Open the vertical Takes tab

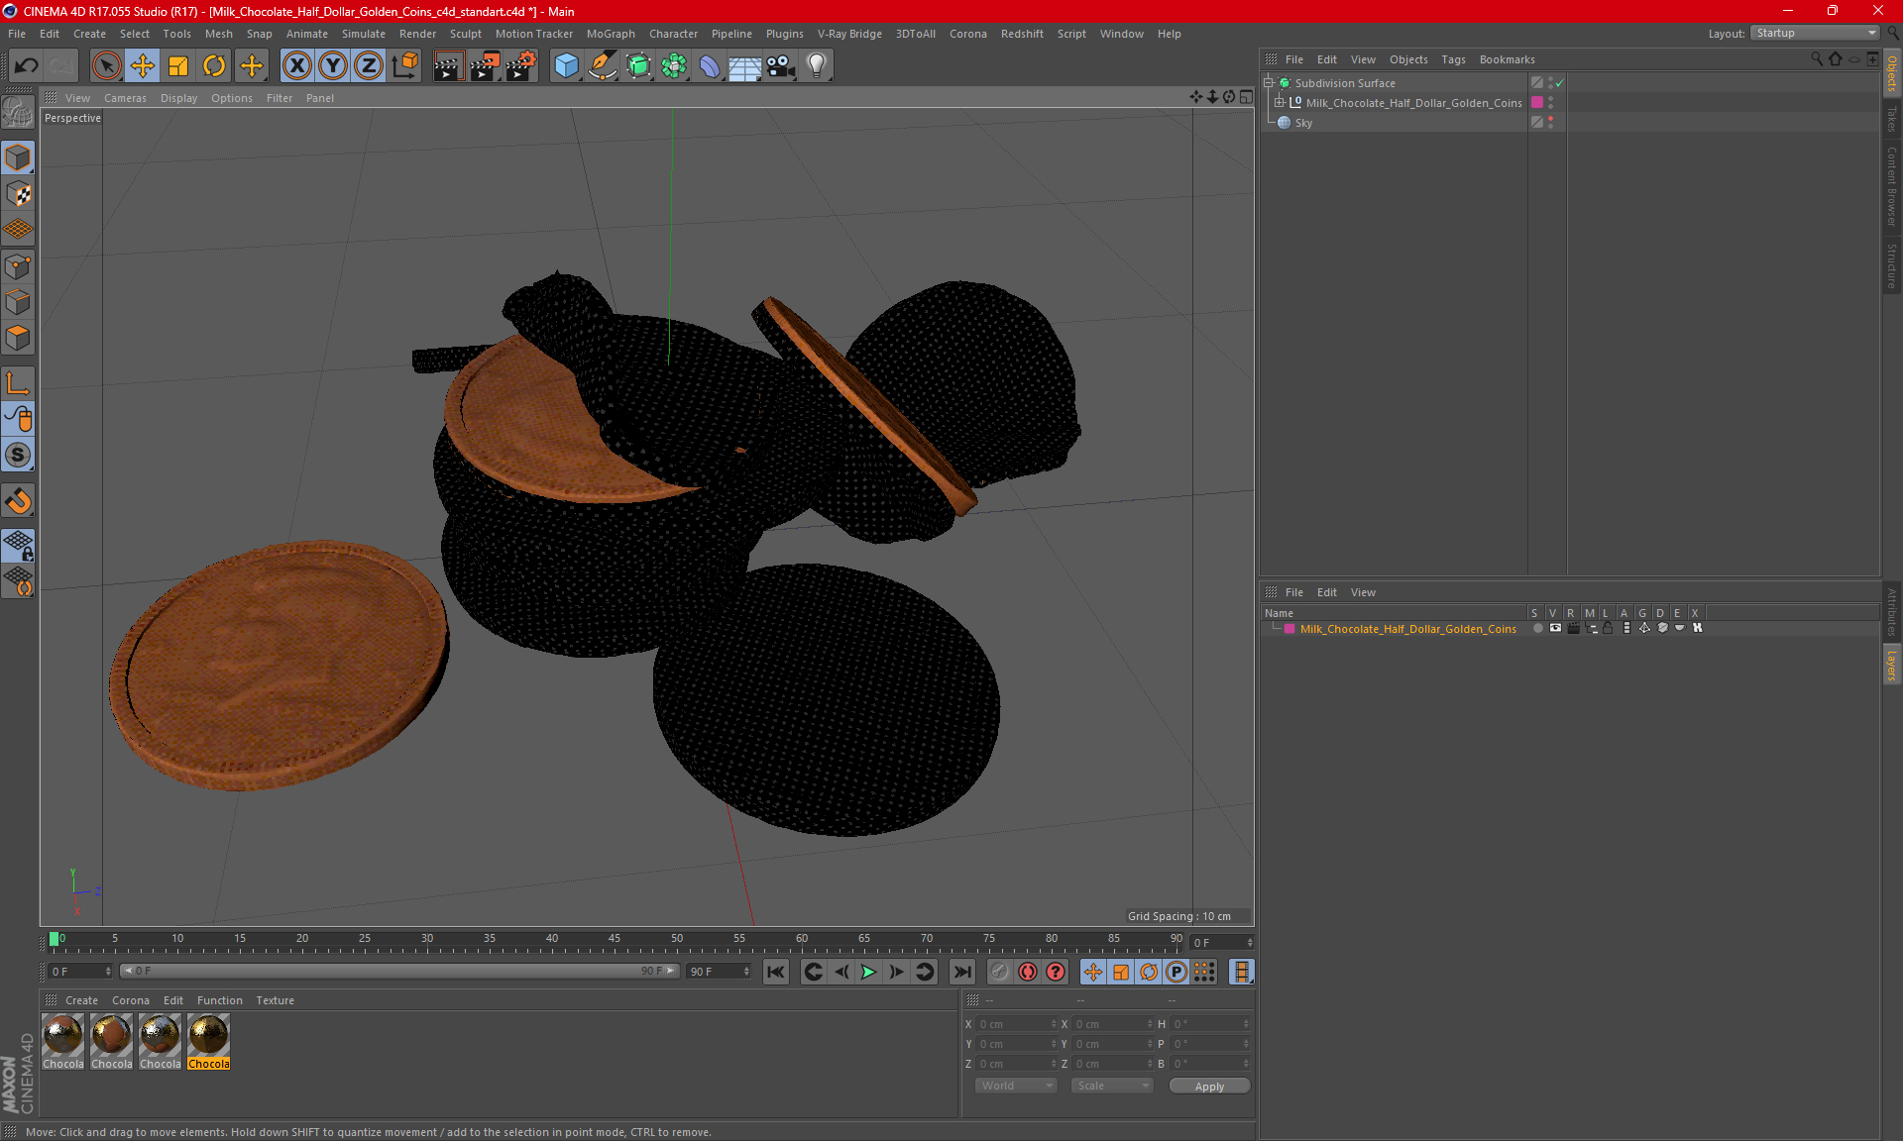pos(1891,119)
